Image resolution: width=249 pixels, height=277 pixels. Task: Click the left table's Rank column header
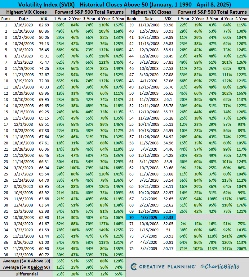[6, 18]
